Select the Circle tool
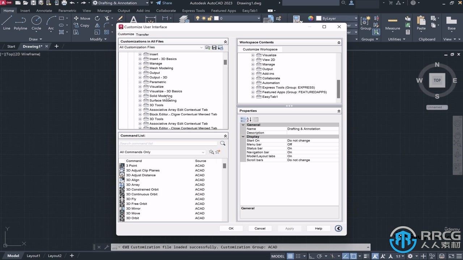Viewport: 463px width, 260px height. pyautogui.click(x=36, y=23)
